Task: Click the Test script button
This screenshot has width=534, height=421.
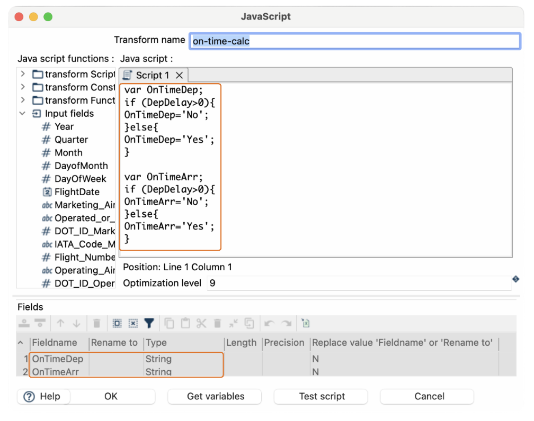Action: (322, 397)
